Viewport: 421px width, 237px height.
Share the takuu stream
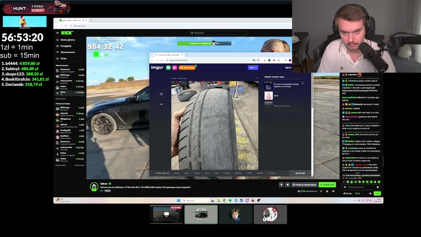click(321, 191)
